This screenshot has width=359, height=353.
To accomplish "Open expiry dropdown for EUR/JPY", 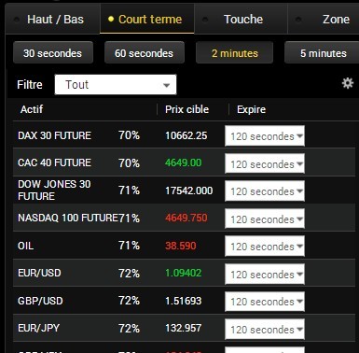I will tap(265, 329).
